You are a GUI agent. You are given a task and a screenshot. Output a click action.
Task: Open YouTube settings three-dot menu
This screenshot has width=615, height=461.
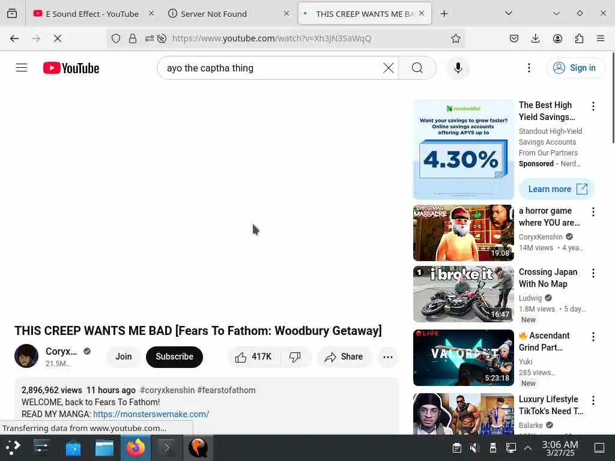[529, 68]
